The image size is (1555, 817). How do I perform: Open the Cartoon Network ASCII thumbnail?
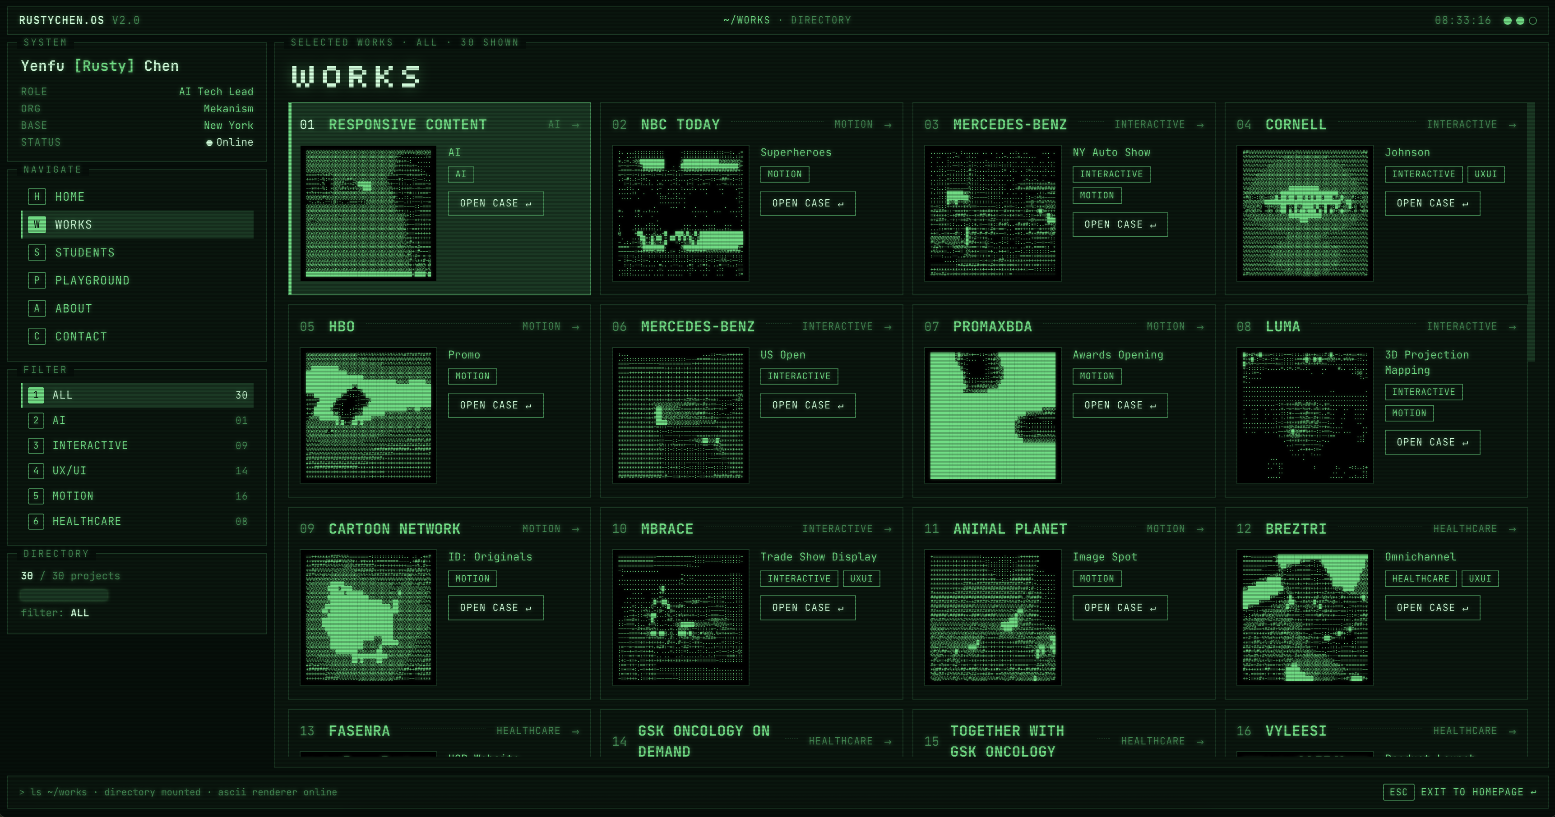point(368,617)
